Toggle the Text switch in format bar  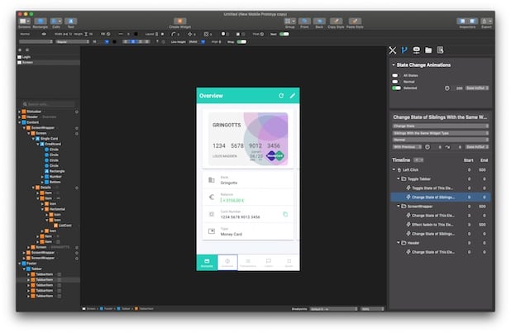click(x=284, y=34)
